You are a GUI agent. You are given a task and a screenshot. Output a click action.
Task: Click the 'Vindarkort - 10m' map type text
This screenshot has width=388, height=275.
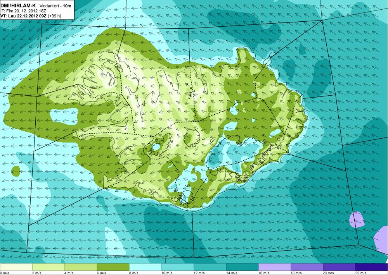(55, 6)
